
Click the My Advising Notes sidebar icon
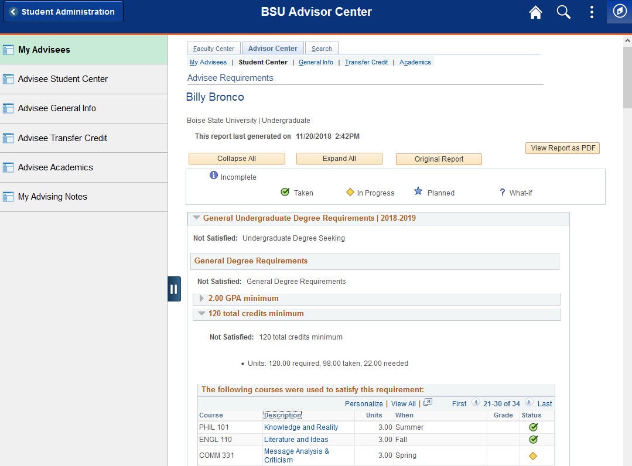click(x=8, y=197)
